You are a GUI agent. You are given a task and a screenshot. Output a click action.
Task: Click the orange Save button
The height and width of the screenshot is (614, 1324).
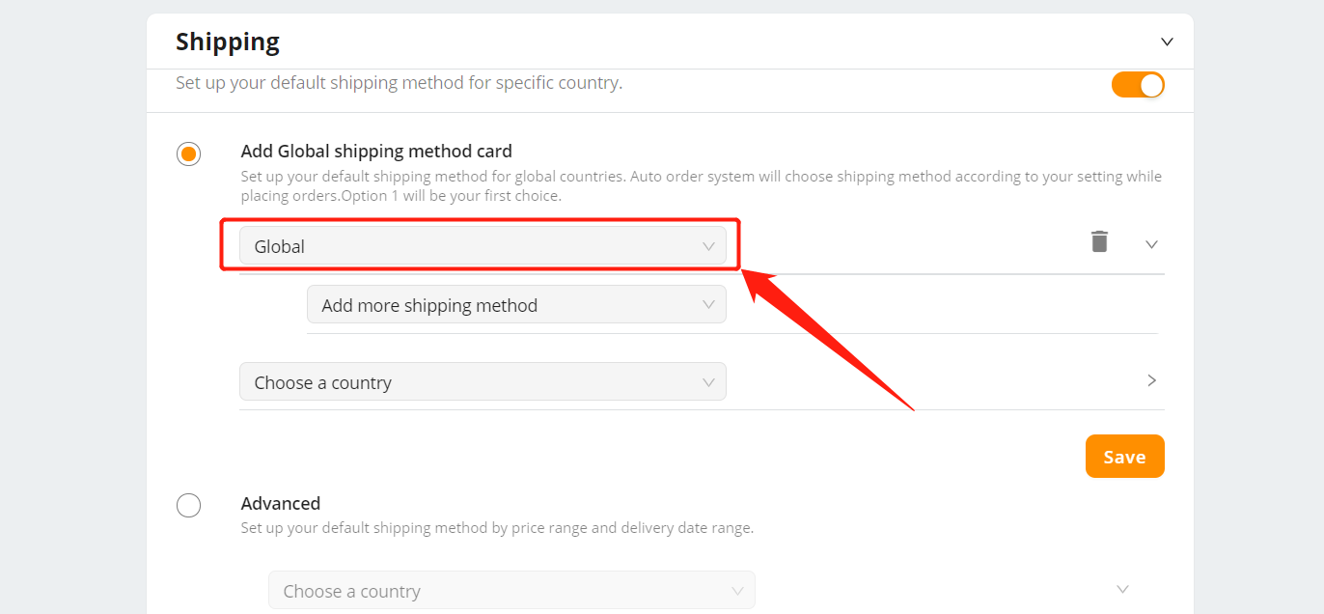pyautogui.click(x=1124, y=456)
